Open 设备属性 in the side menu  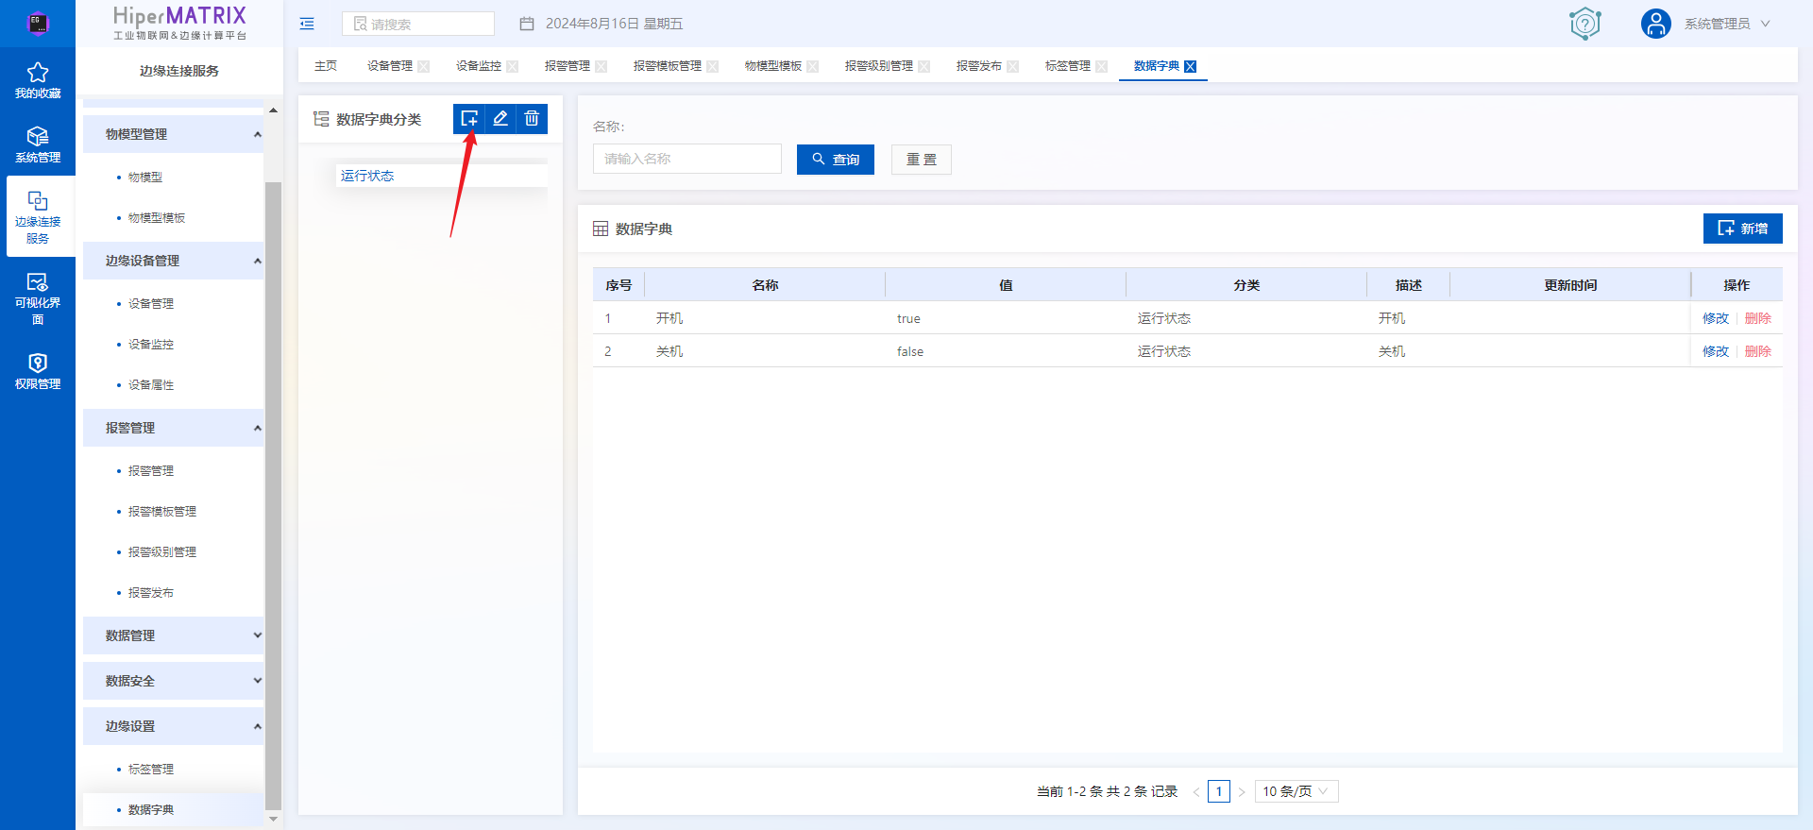point(151,385)
